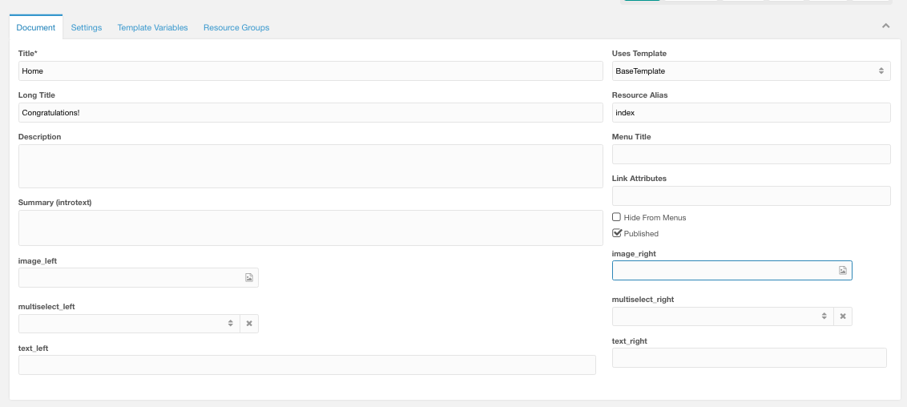Expand the multiselect_right combo box
907x407 pixels.
pos(723,316)
